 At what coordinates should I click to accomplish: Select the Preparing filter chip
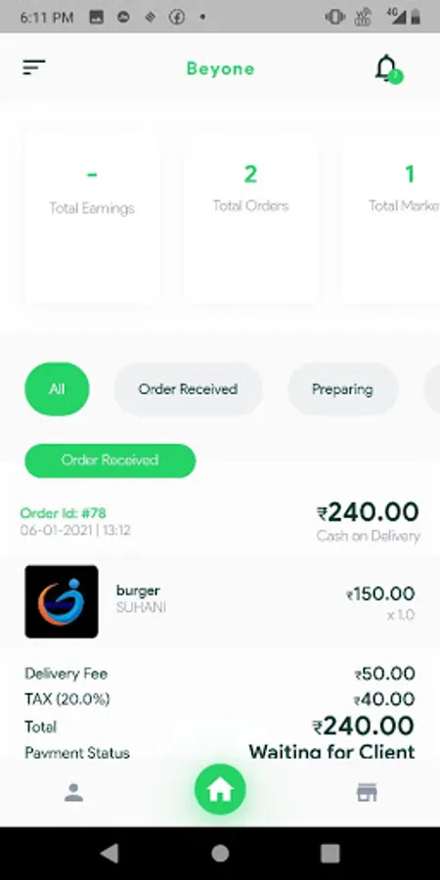pos(342,389)
